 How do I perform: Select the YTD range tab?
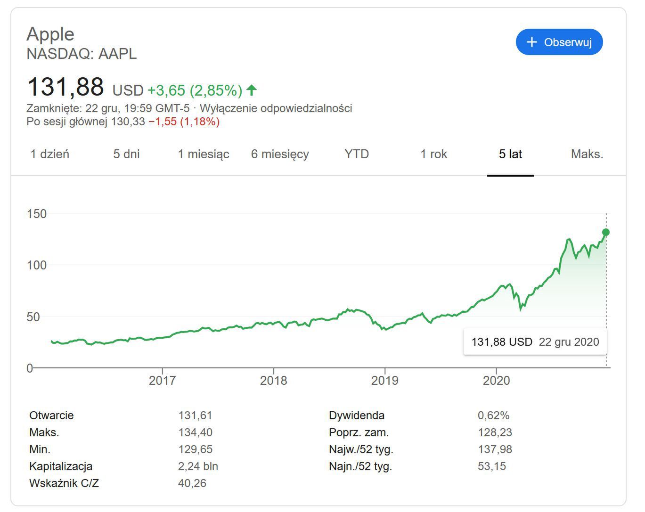point(357,154)
